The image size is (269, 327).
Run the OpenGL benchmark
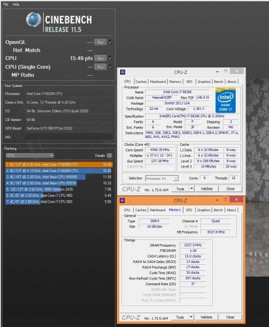pos(101,42)
